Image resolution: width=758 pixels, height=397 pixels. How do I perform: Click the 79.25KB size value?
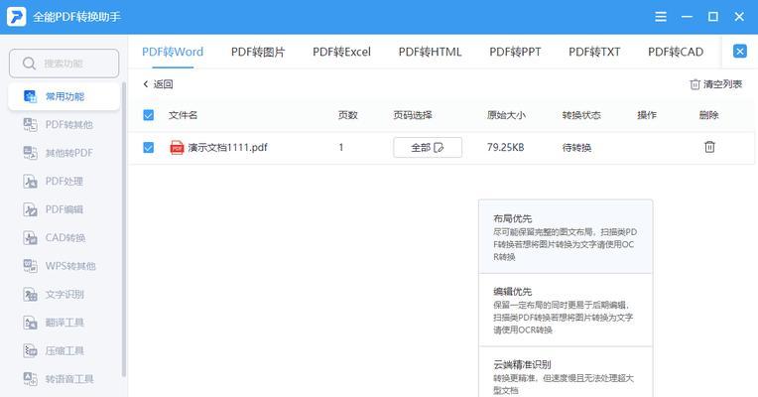[505, 148]
